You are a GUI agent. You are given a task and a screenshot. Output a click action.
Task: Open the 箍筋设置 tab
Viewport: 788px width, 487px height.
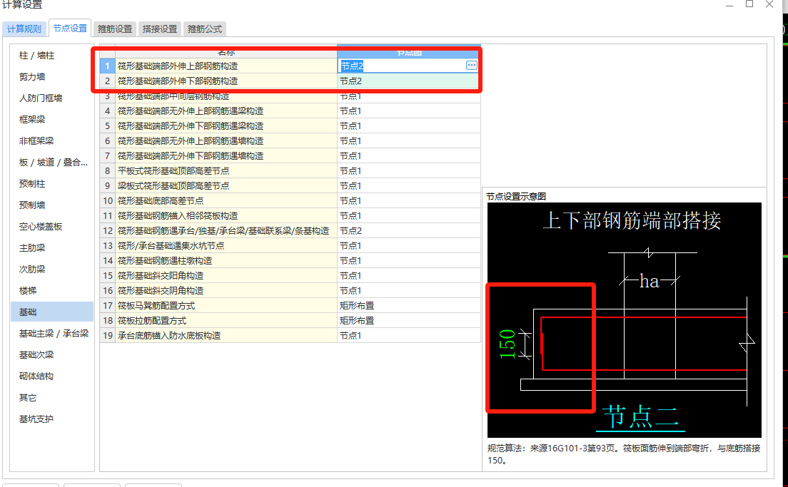pyautogui.click(x=115, y=29)
